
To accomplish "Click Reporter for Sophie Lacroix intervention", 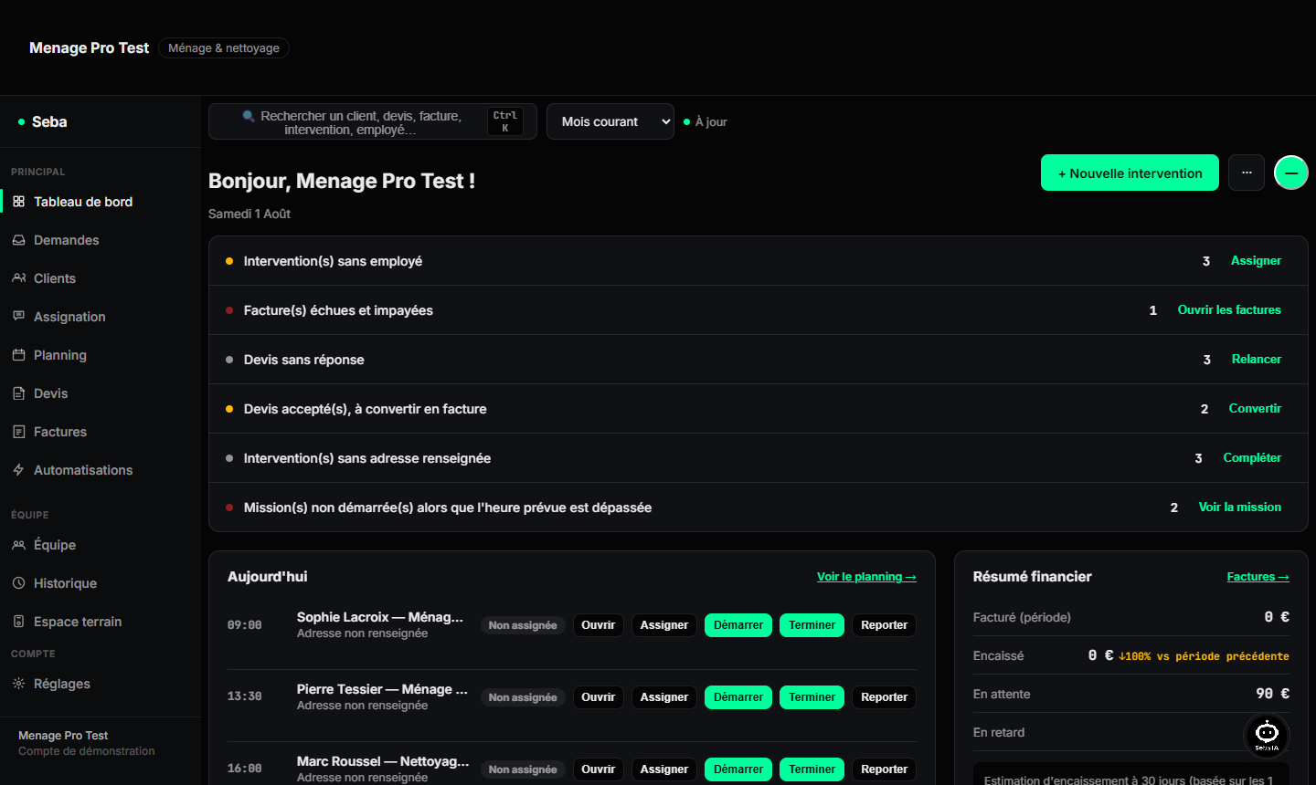I will click(885, 625).
